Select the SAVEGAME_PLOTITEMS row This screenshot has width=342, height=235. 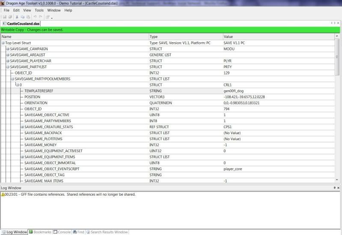click(167, 139)
